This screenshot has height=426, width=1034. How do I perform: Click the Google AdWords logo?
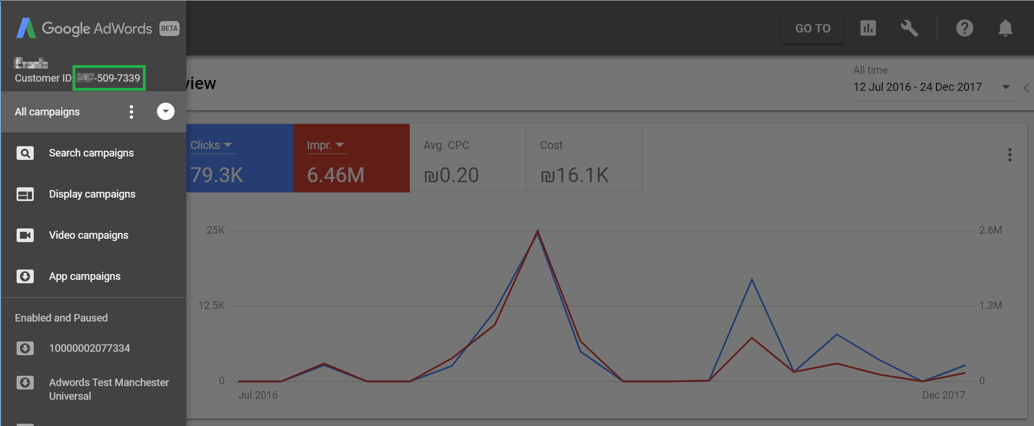(85, 29)
